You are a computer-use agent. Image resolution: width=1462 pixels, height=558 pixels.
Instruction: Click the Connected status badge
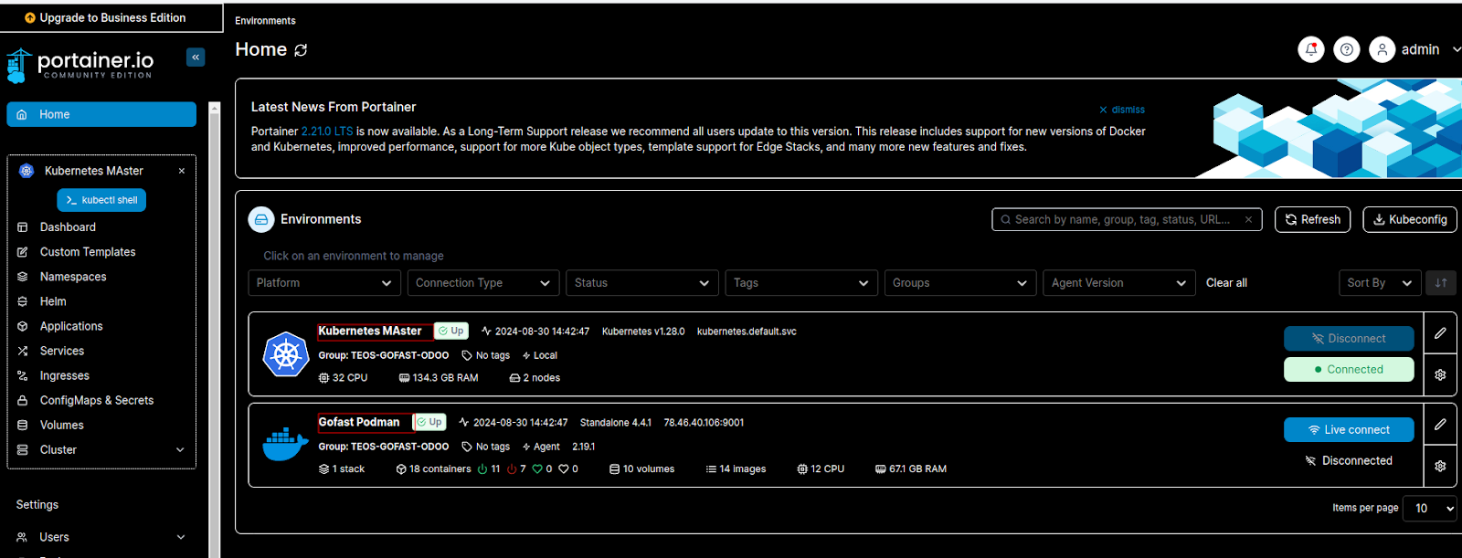point(1349,370)
